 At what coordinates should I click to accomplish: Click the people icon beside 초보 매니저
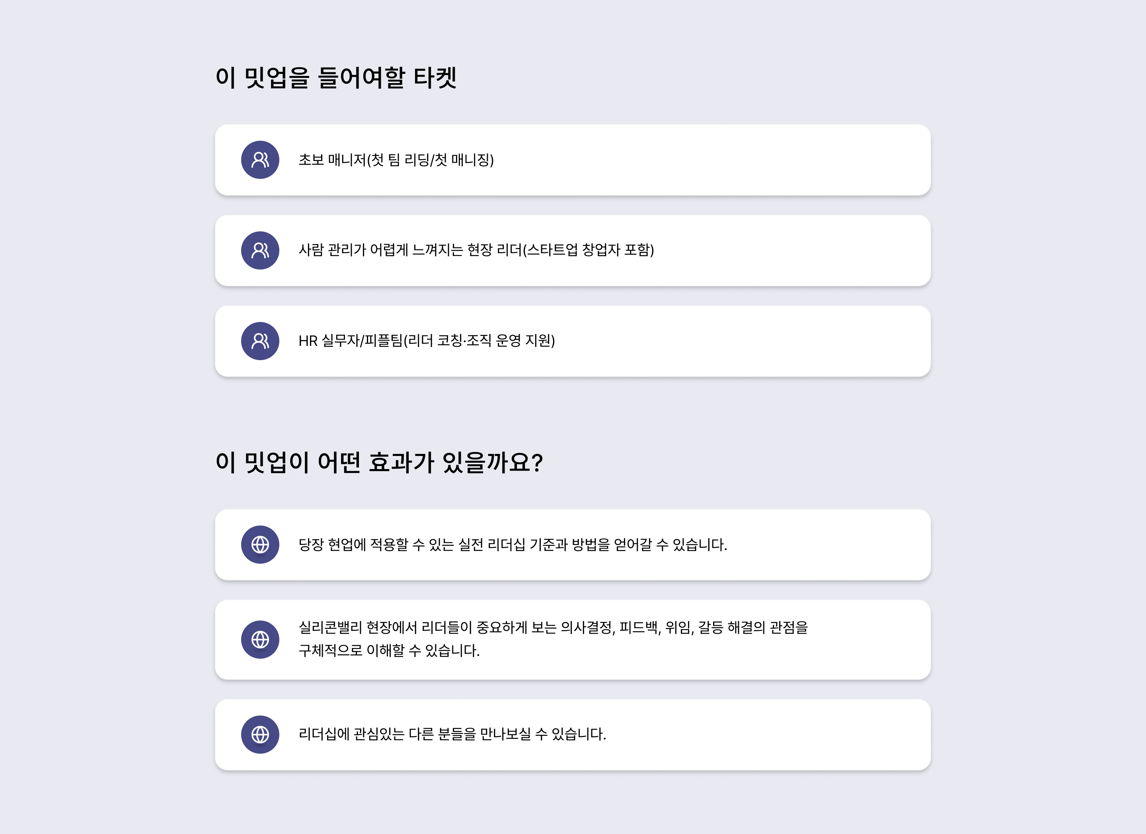coord(260,160)
